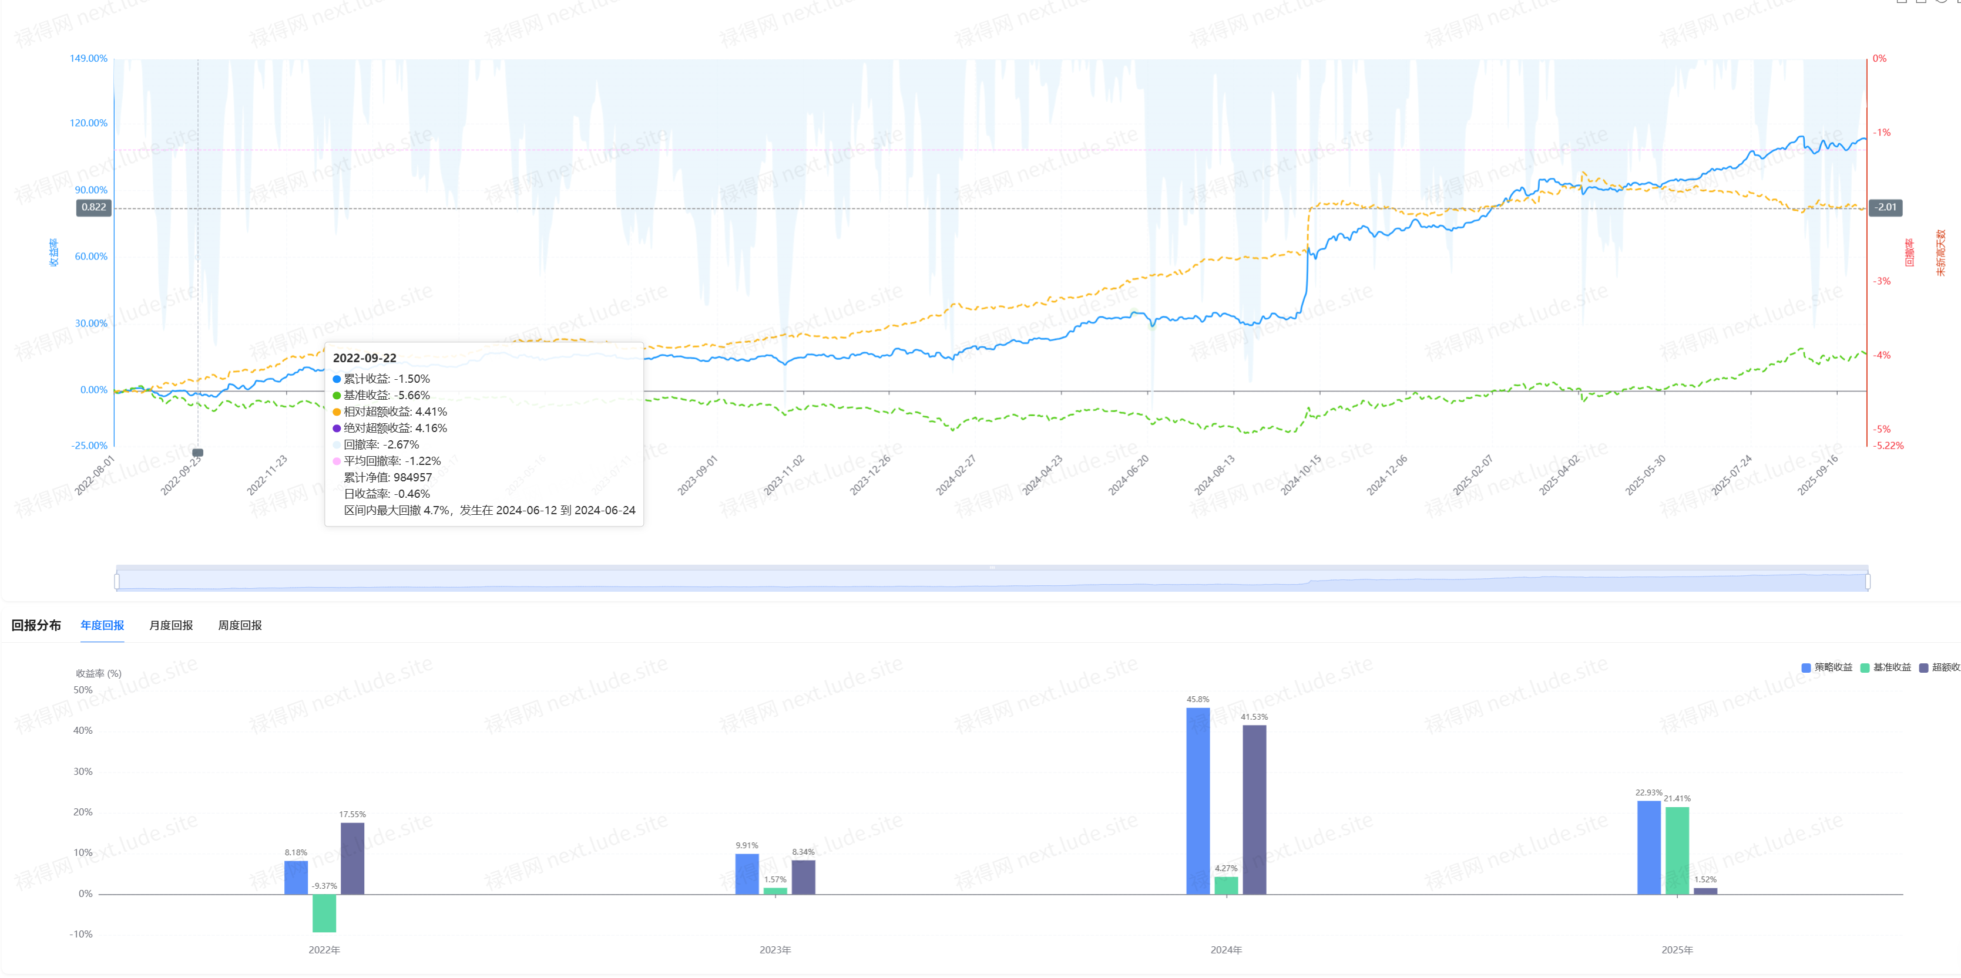Click the left handle of the zoom slider
This screenshot has width=1961, height=978.
[116, 582]
